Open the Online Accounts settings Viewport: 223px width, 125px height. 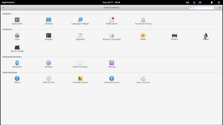pyautogui.click(x=80, y=64)
